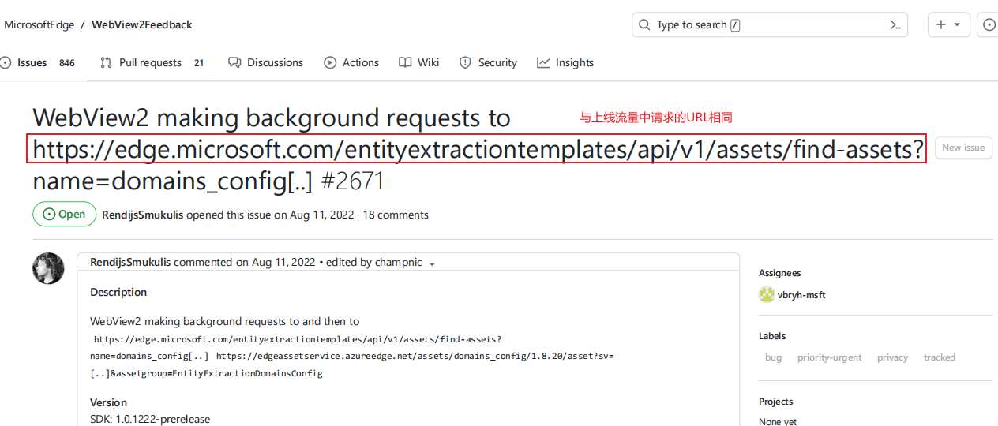Screen dimensions: 998x426
Task: Click the Labels sidebar heading
Action: coord(772,336)
